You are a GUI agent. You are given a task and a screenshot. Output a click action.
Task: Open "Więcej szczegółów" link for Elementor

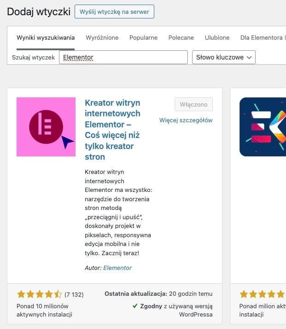[186, 120]
